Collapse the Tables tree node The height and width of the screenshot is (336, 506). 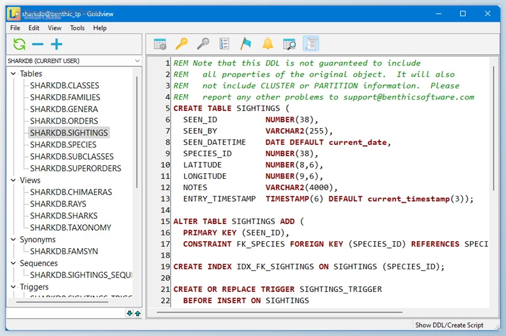13,74
